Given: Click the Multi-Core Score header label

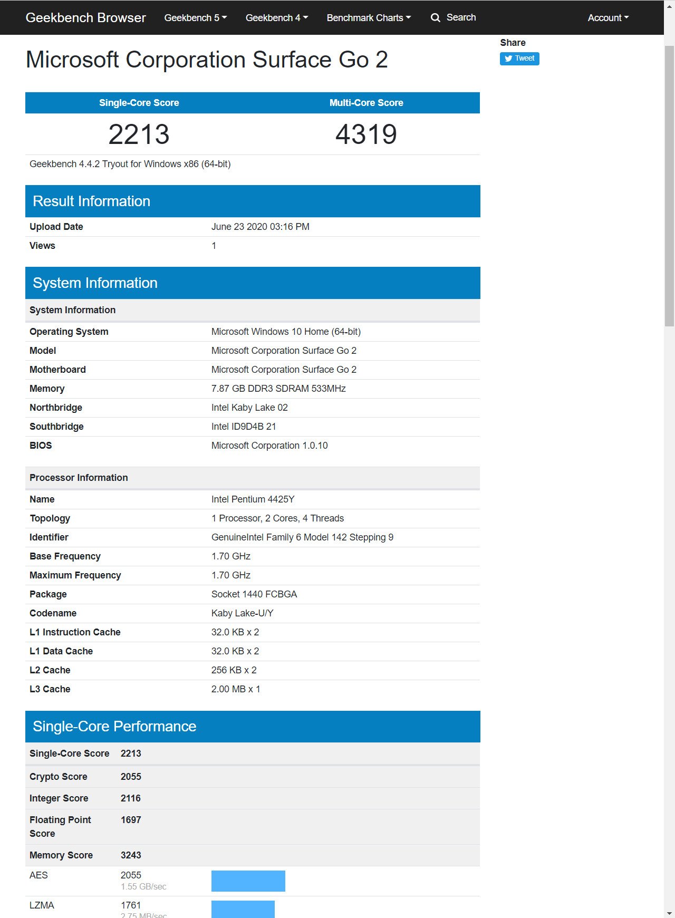Looking at the screenshot, I should tap(366, 103).
